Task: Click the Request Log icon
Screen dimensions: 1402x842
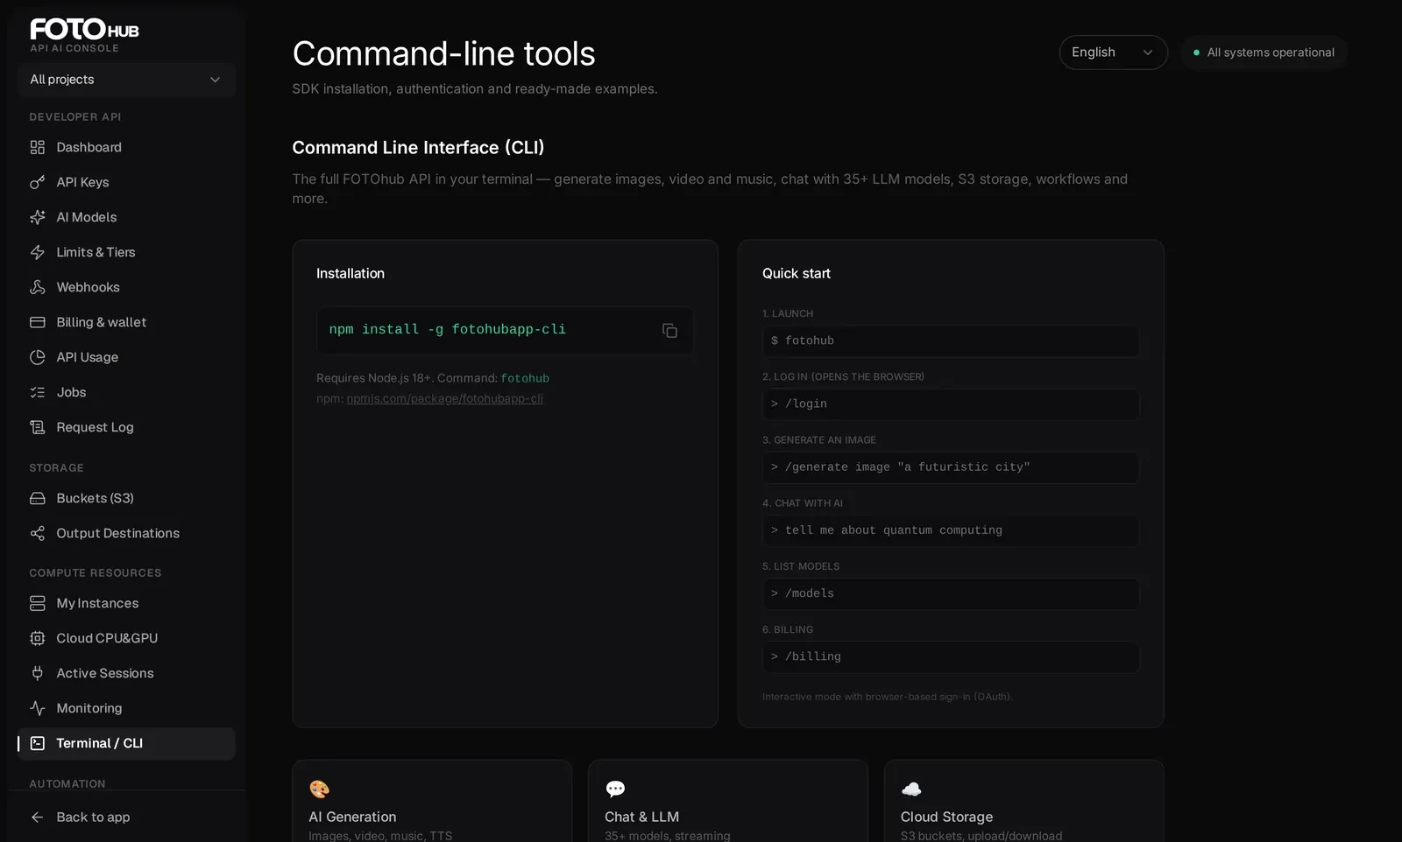Action: (x=38, y=427)
